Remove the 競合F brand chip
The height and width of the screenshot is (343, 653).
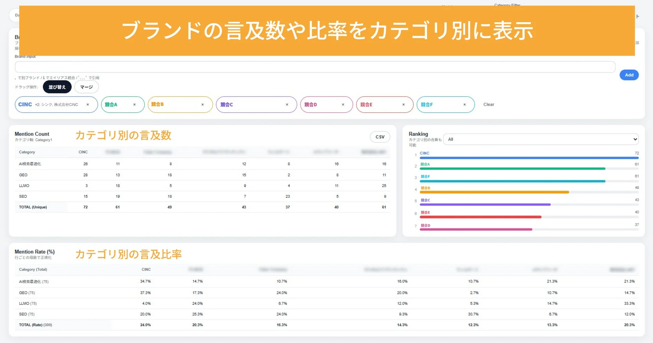coord(464,104)
